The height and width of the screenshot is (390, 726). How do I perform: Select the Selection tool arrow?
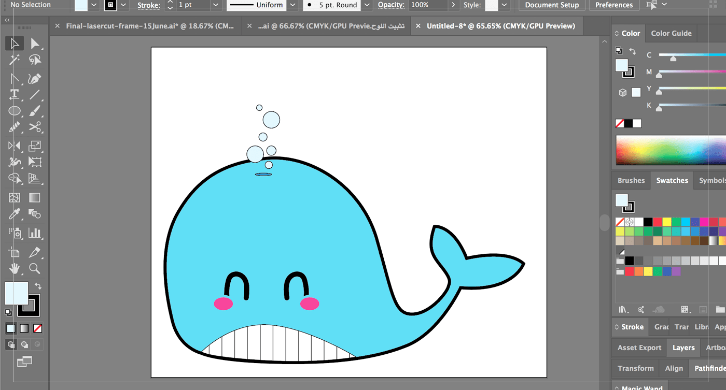pos(15,44)
